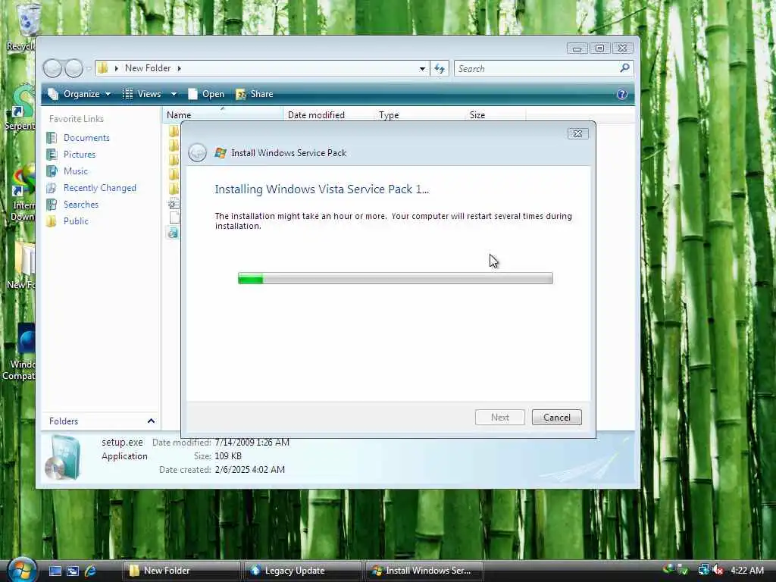
Task: Click New Folder in the address bar
Action: [148, 68]
